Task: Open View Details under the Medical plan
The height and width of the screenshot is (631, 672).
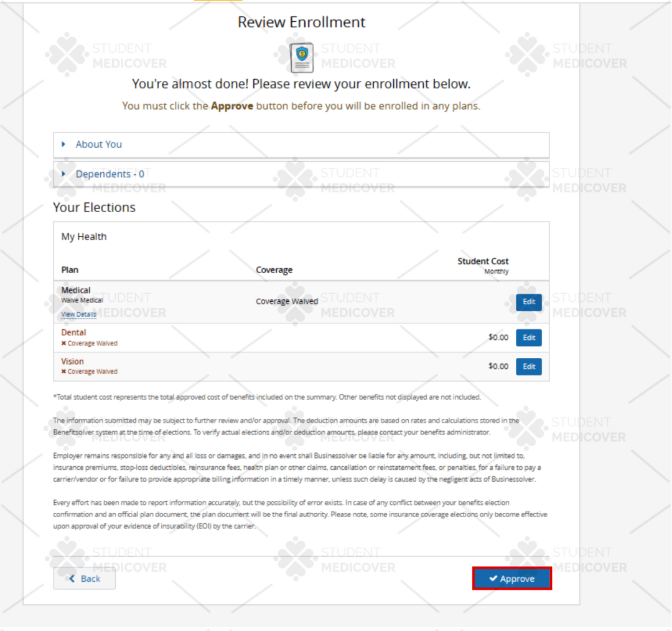Action: tap(78, 314)
